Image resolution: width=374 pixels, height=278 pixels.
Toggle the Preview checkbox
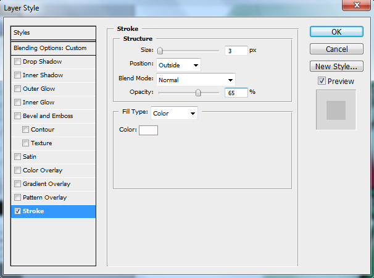322,81
